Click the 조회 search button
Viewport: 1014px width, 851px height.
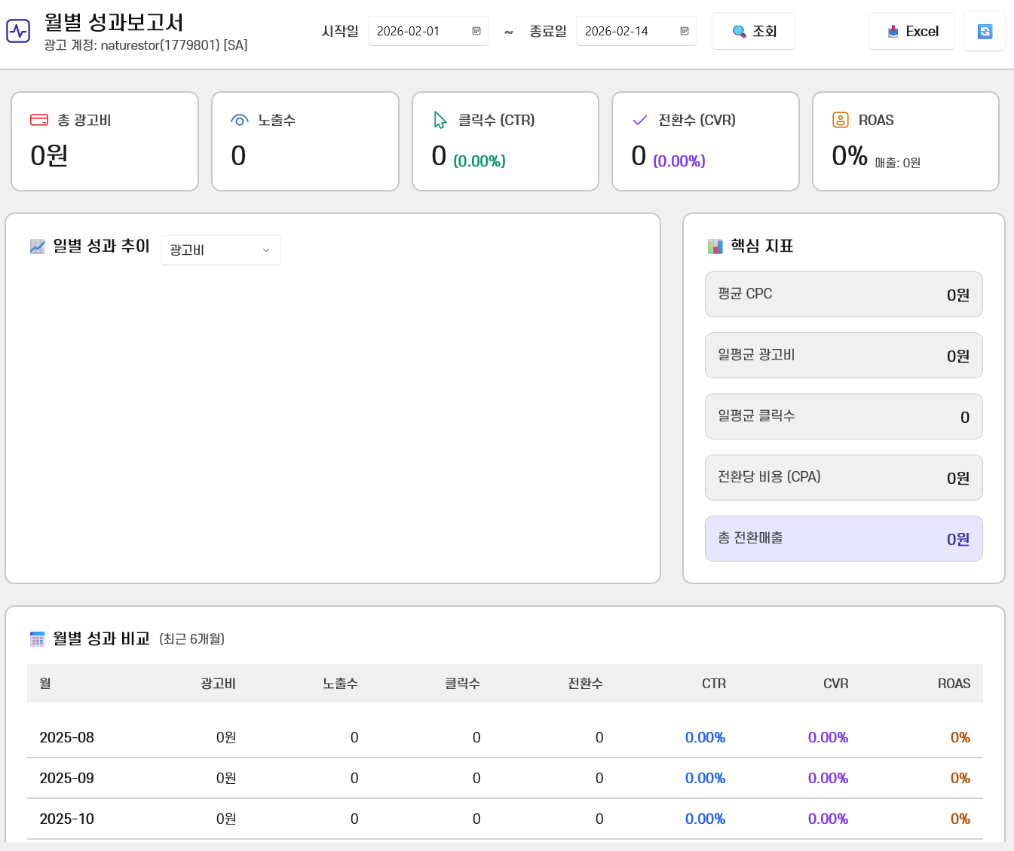(753, 31)
